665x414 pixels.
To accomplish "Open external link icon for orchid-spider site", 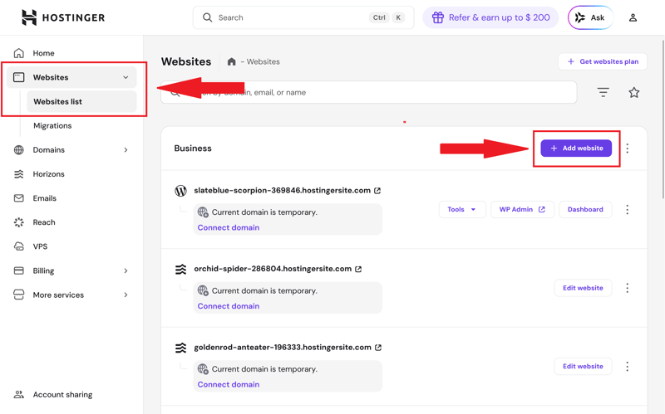I will [x=358, y=269].
